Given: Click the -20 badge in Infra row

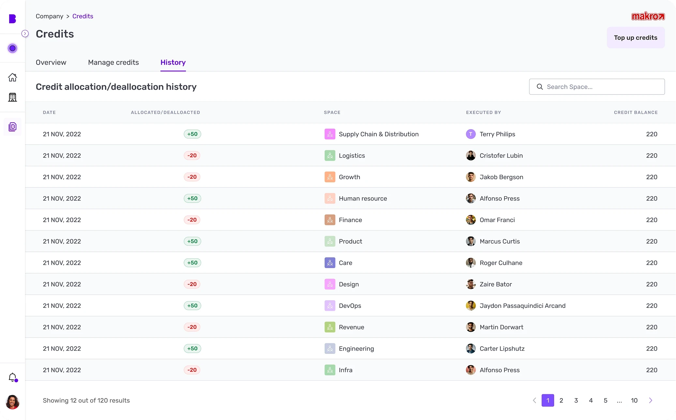Looking at the screenshot, I should point(192,370).
